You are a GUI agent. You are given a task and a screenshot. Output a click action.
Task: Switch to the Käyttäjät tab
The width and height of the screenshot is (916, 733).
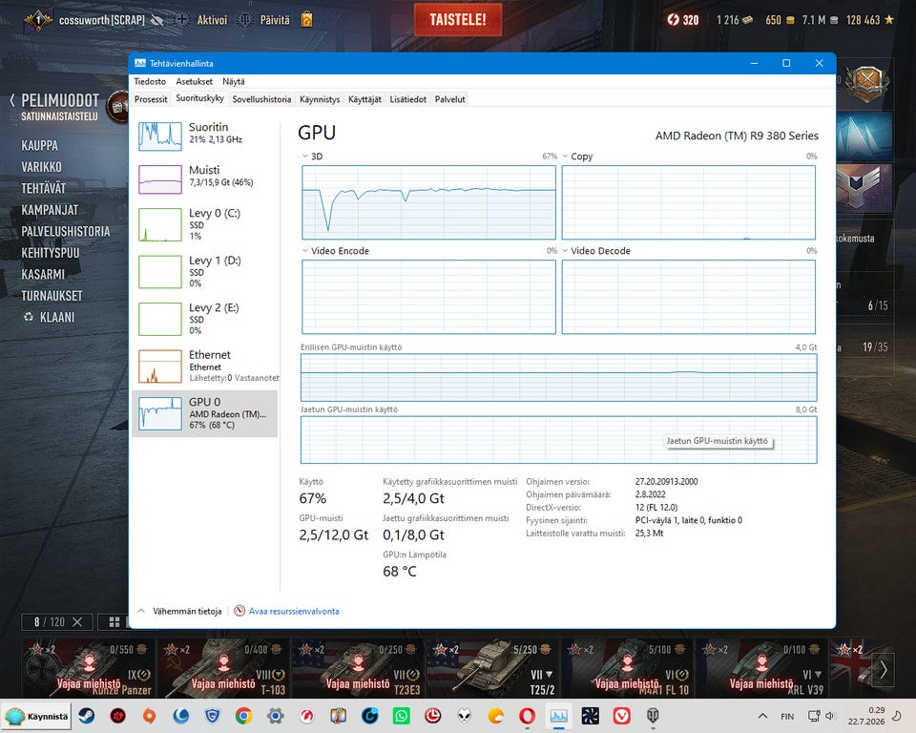365,99
